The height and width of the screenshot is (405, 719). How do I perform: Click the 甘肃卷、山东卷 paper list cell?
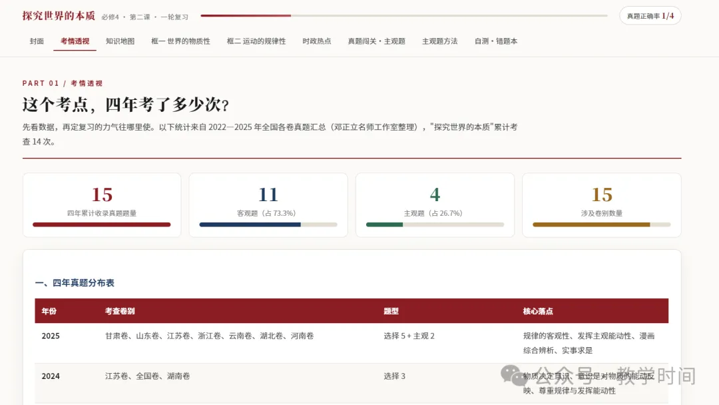point(209,336)
